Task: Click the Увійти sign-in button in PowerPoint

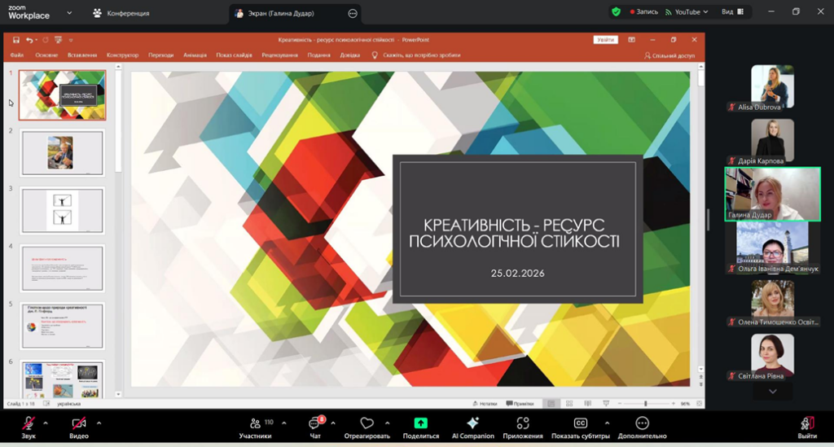Action: tap(605, 39)
